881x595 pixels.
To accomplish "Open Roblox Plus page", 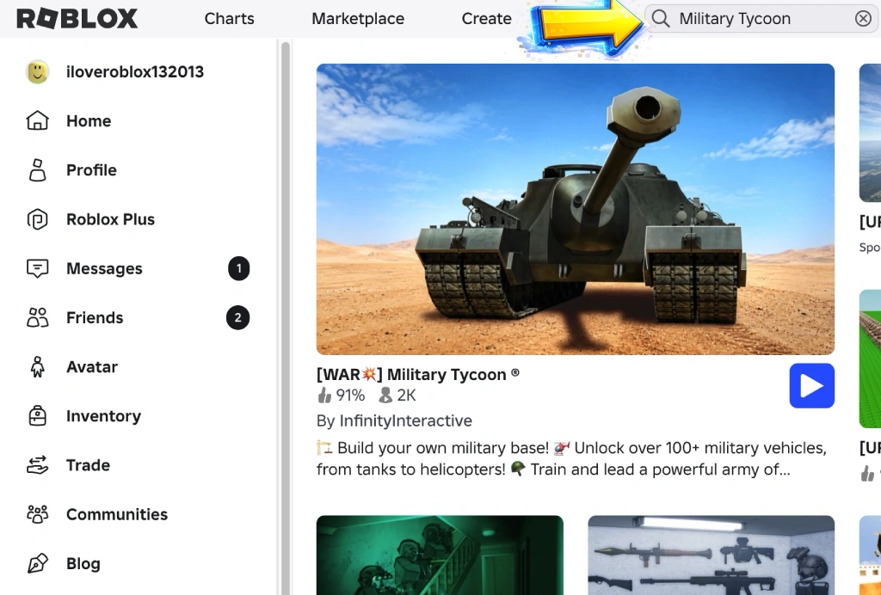I will click(x=111, y=219).
